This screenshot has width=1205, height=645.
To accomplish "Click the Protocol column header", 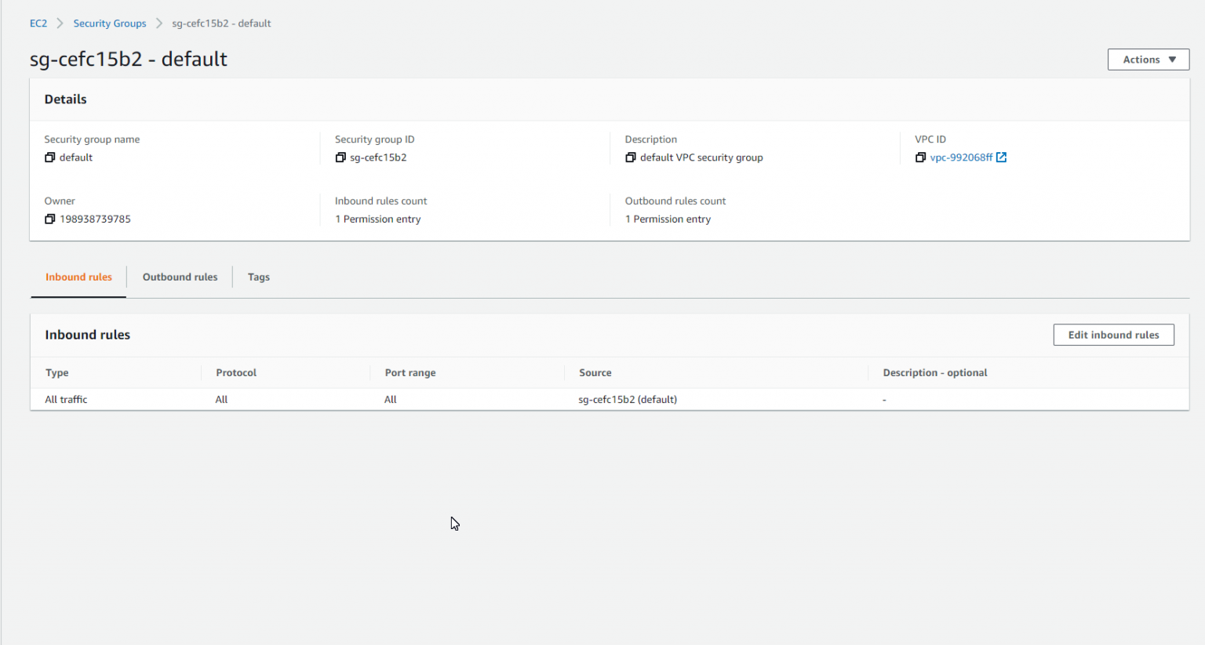I will 235,372.
